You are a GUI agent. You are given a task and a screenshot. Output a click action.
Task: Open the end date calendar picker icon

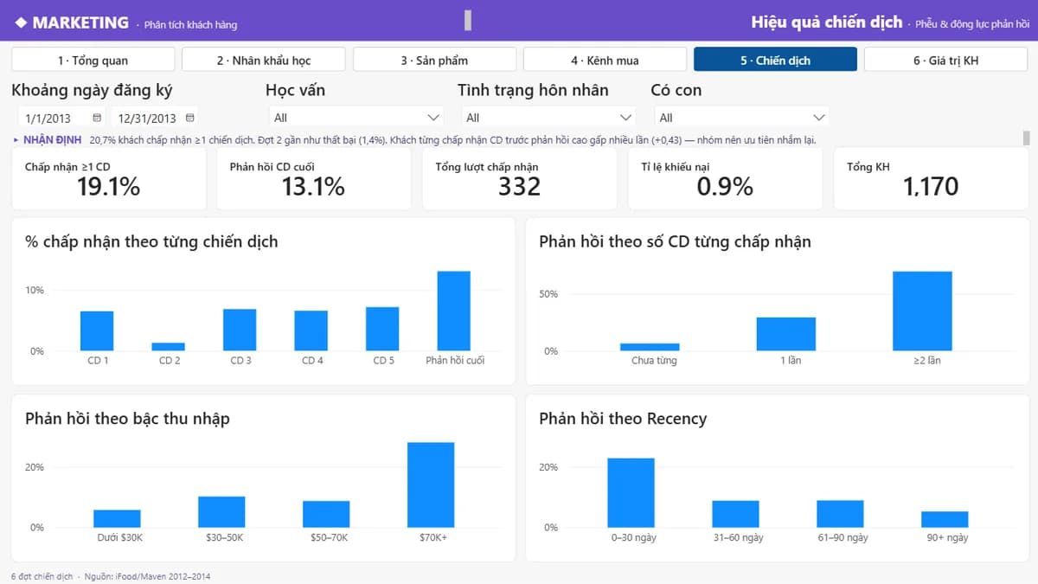pyautogui.click(x=189, y=118)
